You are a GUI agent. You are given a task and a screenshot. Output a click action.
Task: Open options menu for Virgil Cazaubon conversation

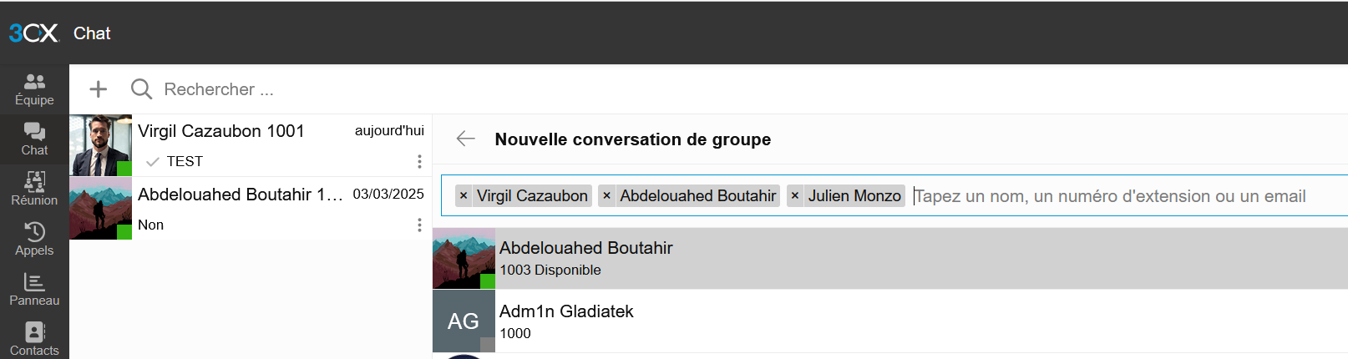[419, 161]
